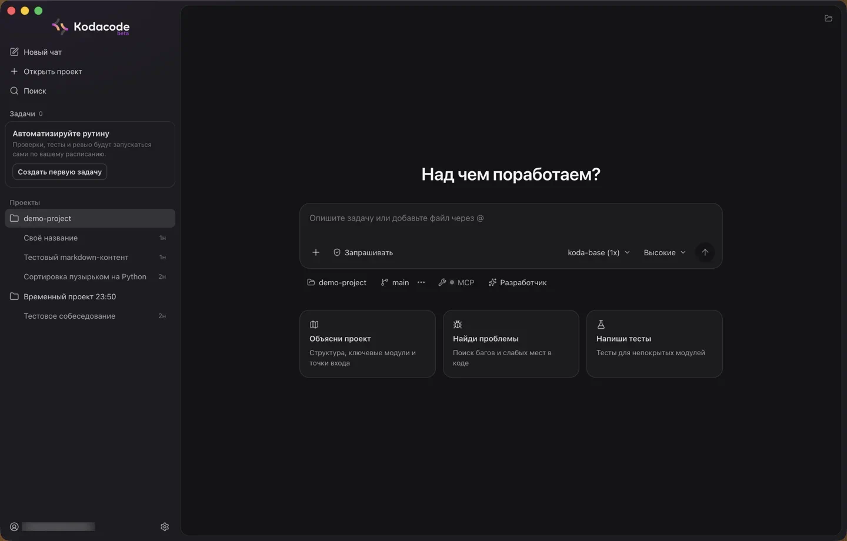Click Создать первую задачу button

click(59, 172)
